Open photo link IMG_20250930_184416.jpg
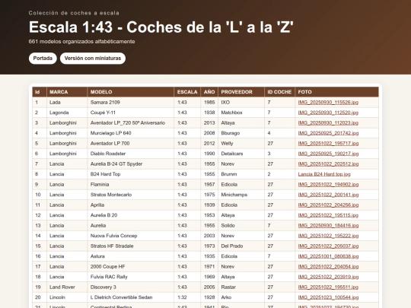The width and height of the screenshot is (411, 308). tap(328, 226)
